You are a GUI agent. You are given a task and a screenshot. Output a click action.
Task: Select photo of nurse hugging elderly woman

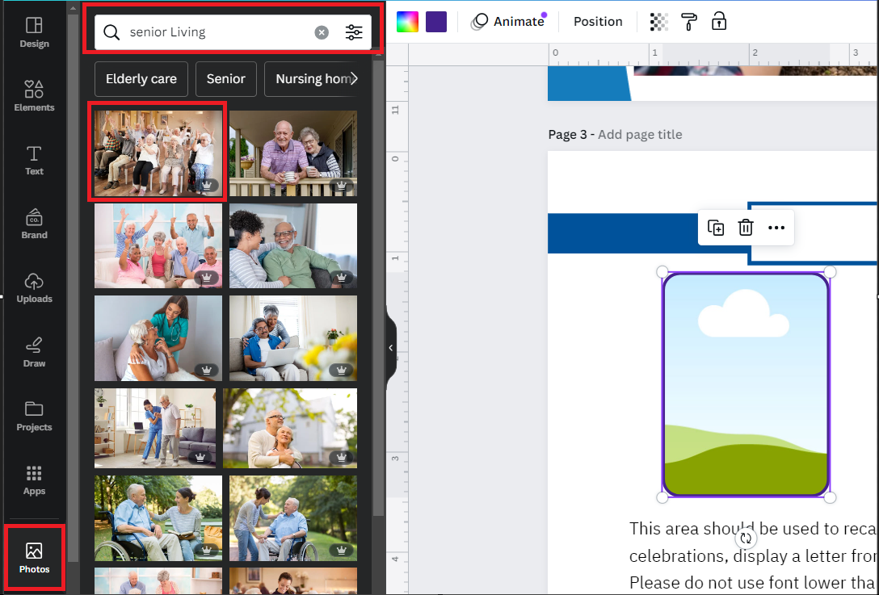click(x=158, y=338)
